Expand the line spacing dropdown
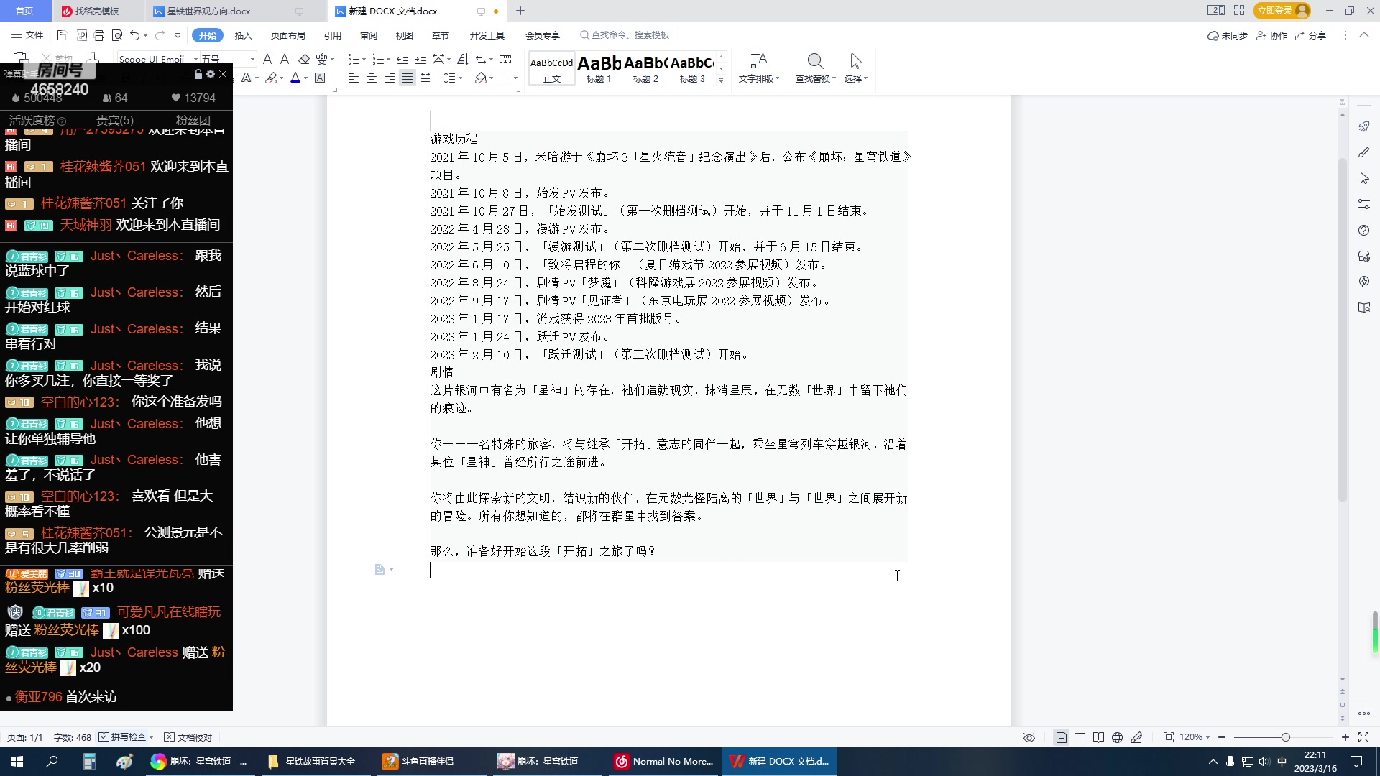The height and width of the screenshot is (776, 1380). click(460, 78)
